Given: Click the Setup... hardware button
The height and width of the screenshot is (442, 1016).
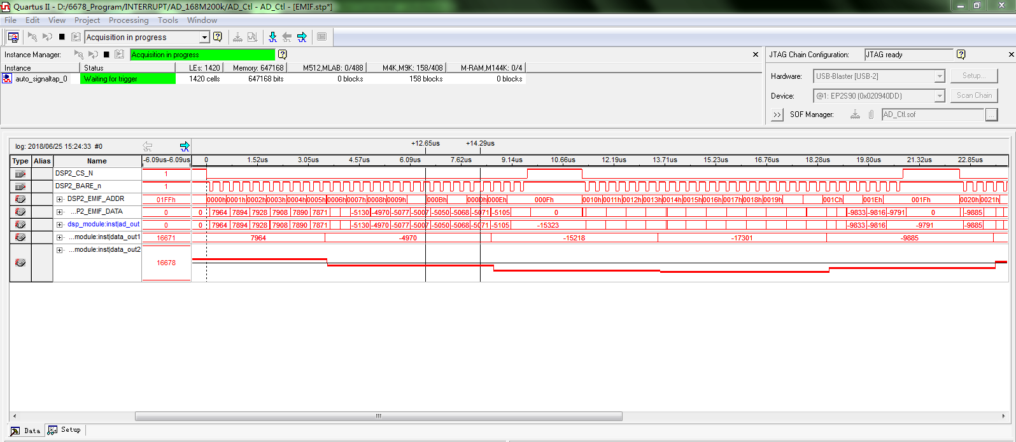Looking at the screenshot, I should coord(974,76).
